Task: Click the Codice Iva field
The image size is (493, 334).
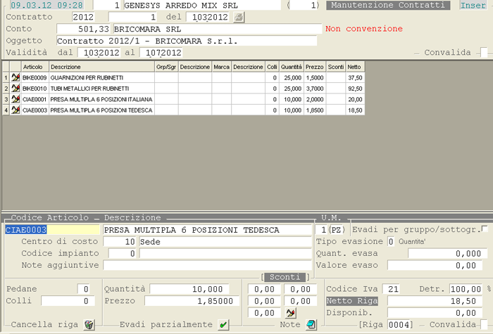Action: (391, 289)
